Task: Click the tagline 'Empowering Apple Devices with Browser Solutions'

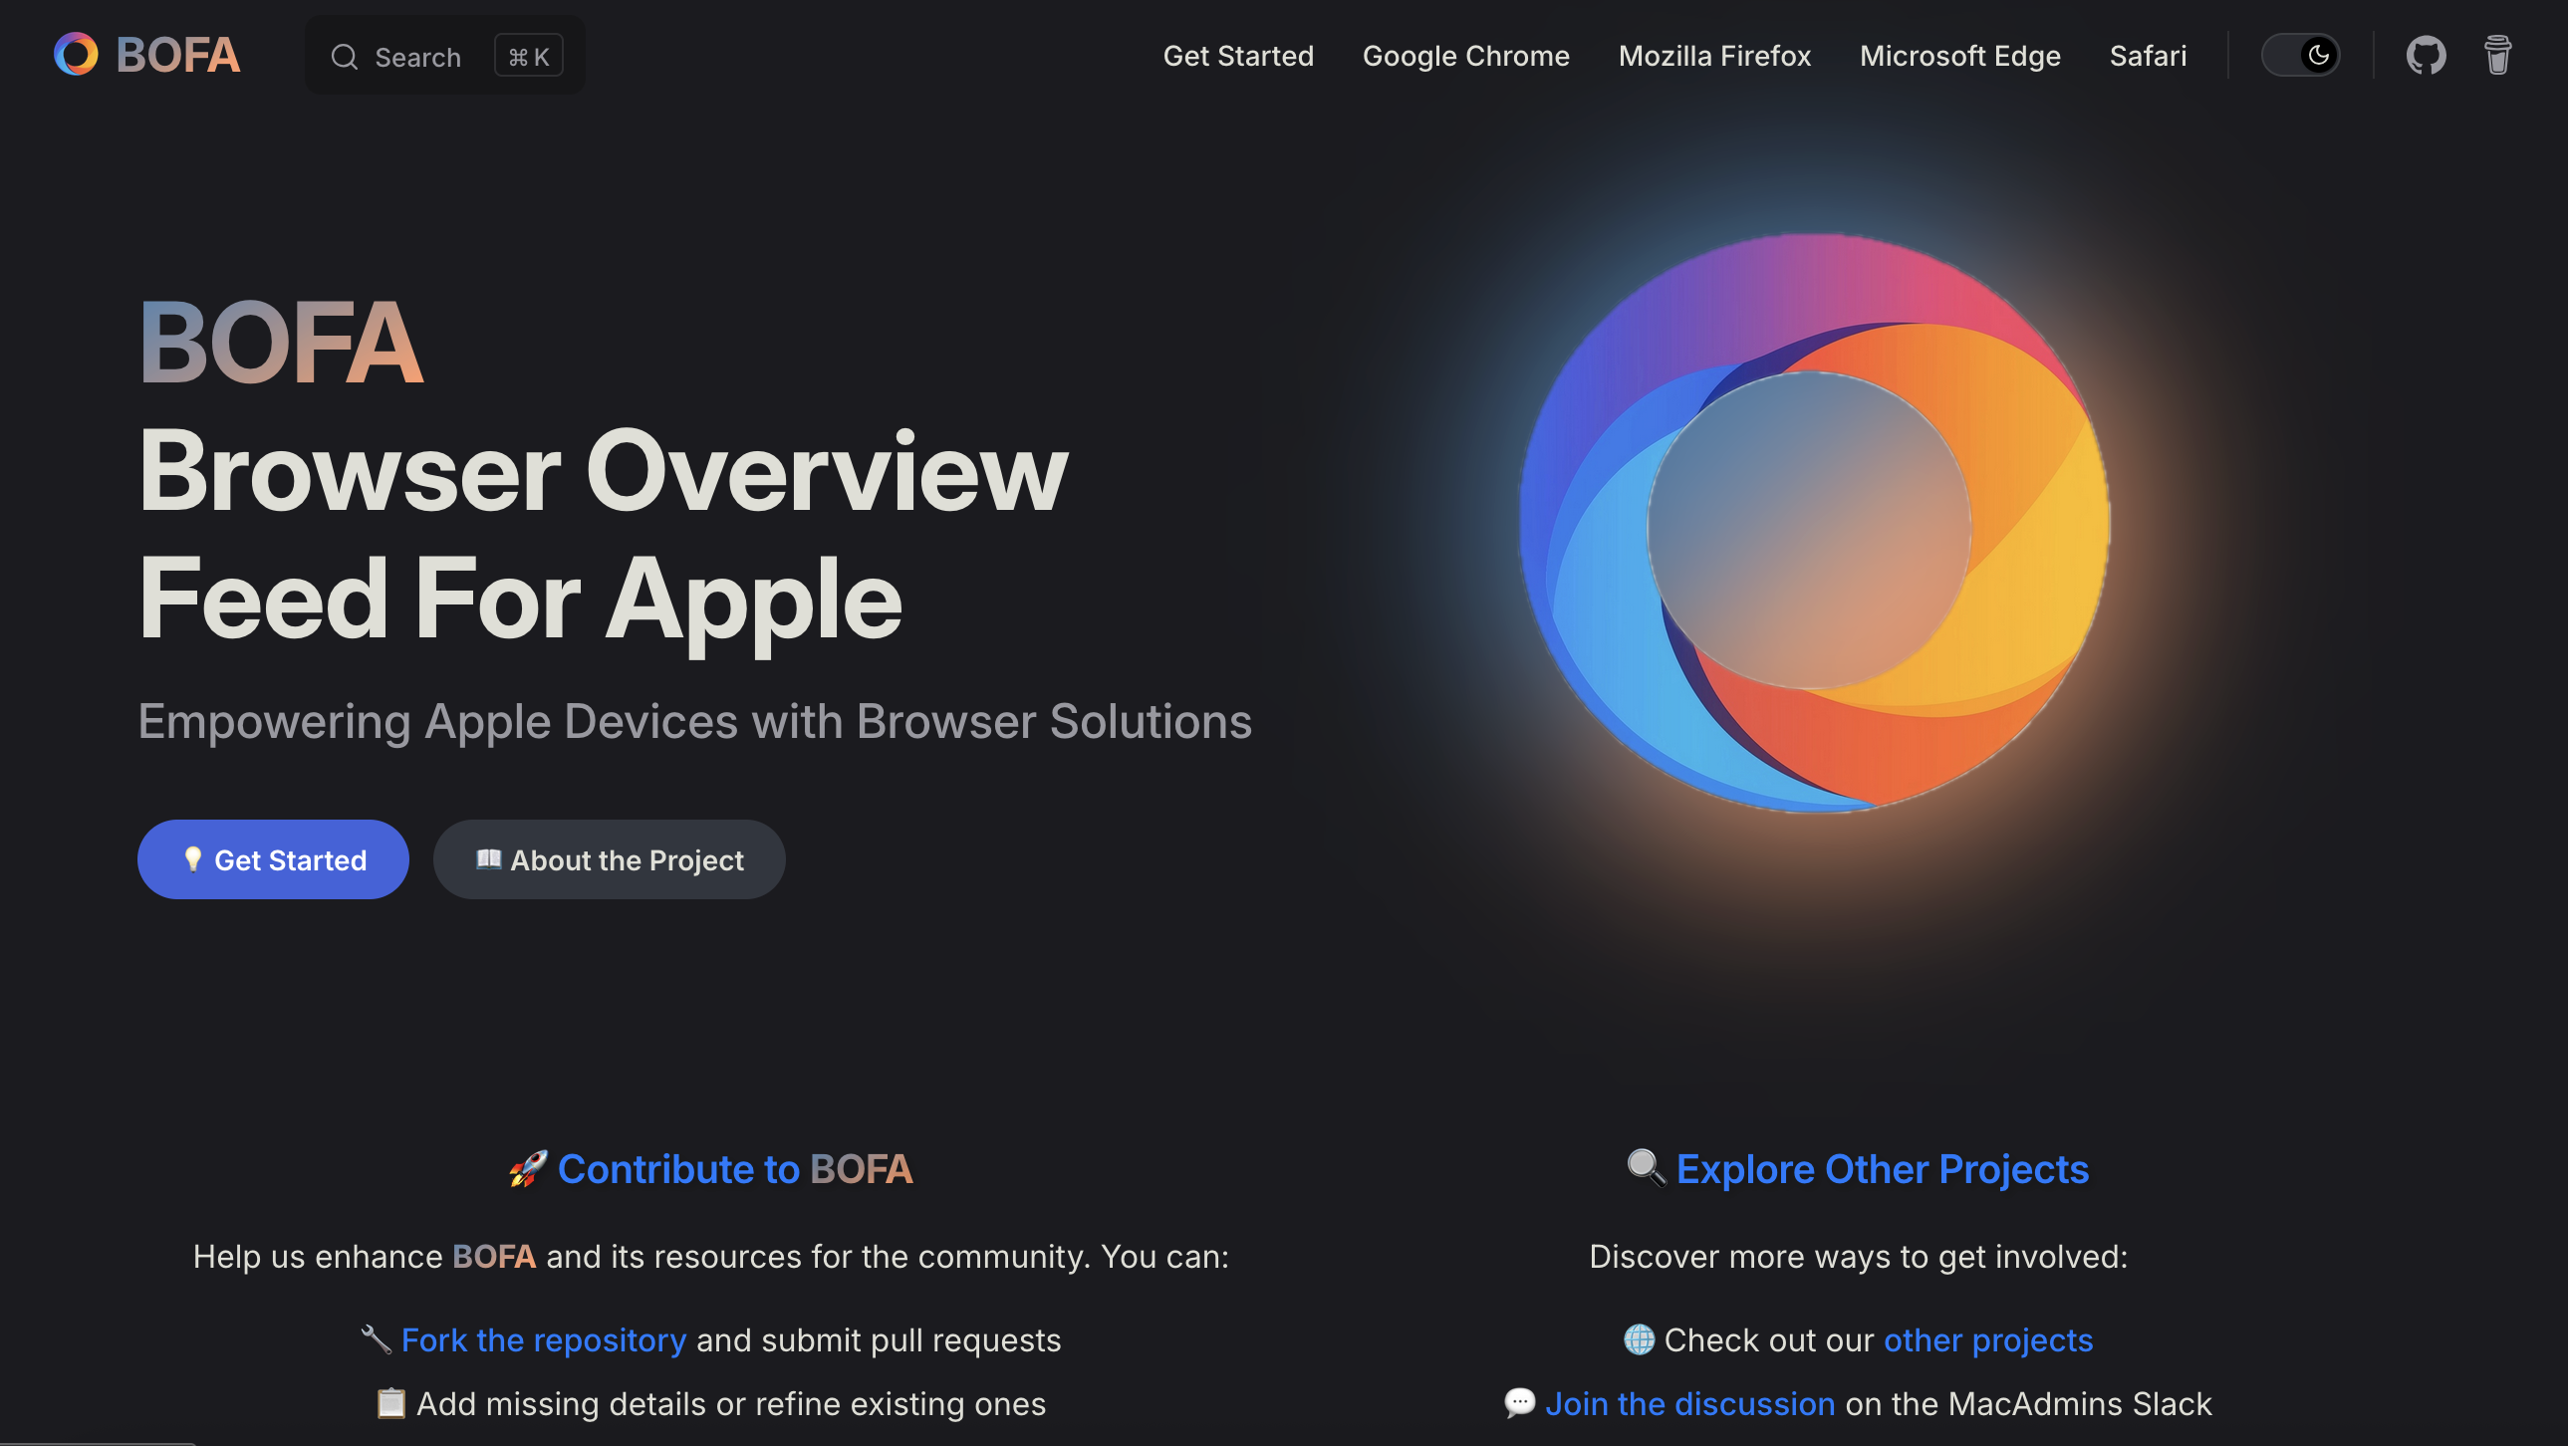Action: pyautogui.click(x=695, y=720)
